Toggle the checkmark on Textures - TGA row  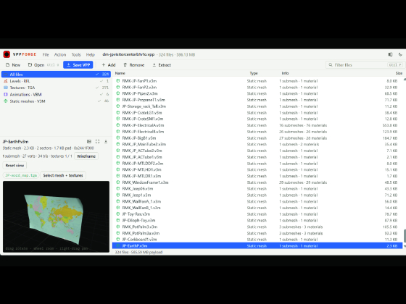click(x=97, y=88)
